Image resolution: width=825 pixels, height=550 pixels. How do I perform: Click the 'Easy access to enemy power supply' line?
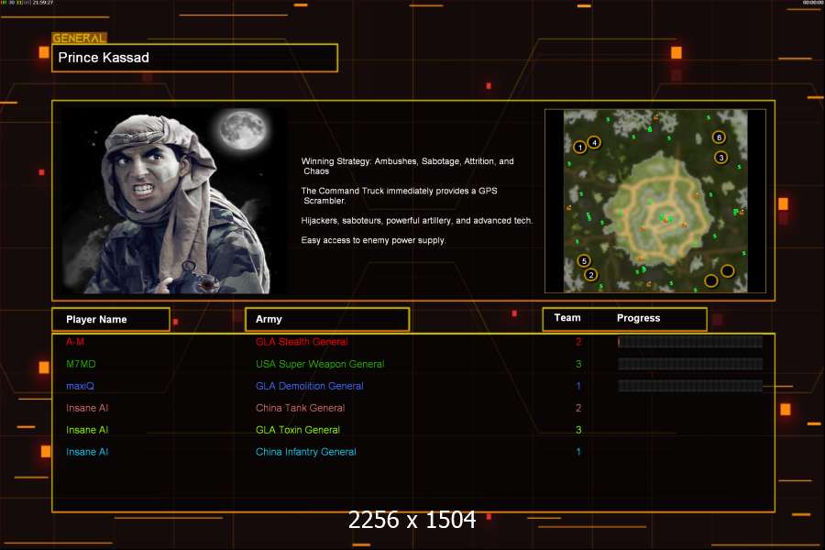click(x=373, y=240)
